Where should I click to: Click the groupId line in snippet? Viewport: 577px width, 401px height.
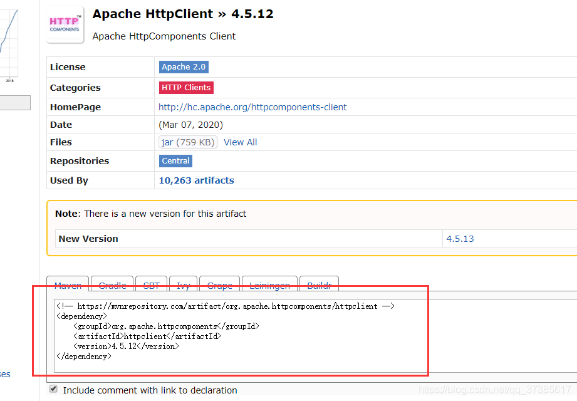166,326
